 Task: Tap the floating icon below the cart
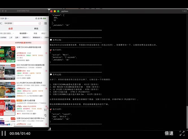point(45,116)
